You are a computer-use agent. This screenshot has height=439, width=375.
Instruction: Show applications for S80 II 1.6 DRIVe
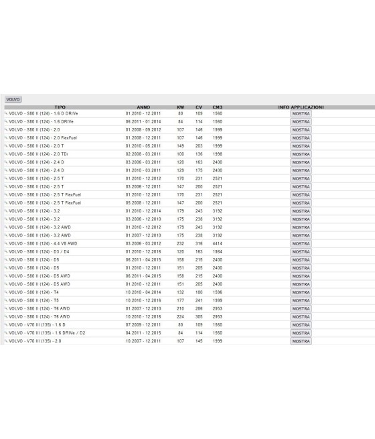tap(301, 122)
